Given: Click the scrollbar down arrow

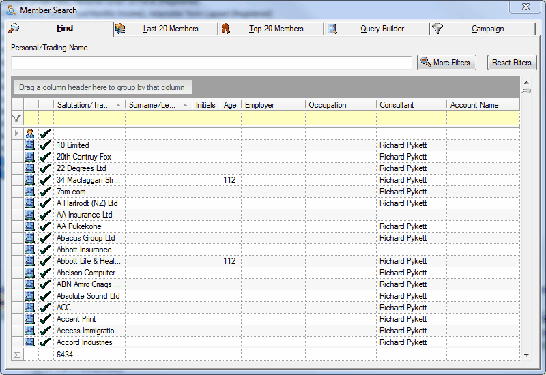Looking at the screenshot, I should click(x=526, y=355).
